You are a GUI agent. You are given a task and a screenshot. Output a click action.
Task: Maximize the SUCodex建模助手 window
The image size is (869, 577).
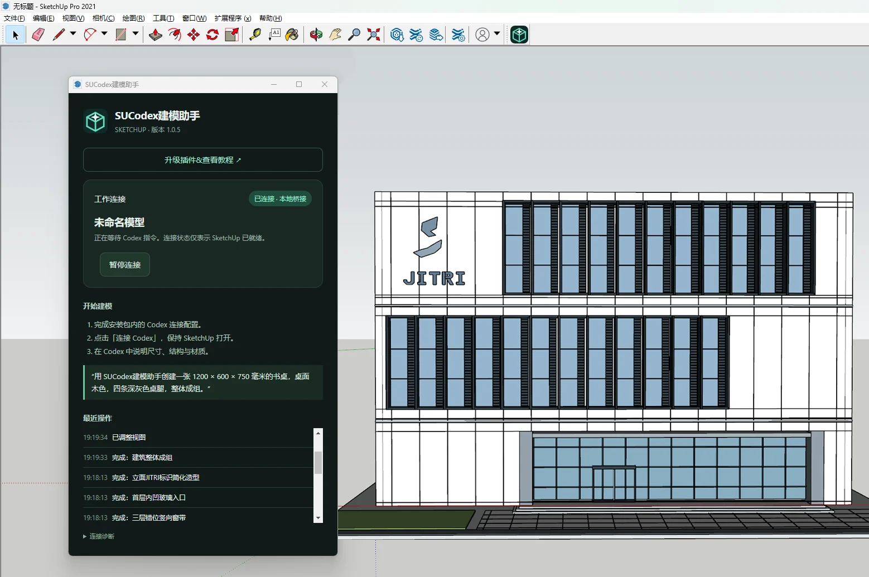[x=299, y=84]
